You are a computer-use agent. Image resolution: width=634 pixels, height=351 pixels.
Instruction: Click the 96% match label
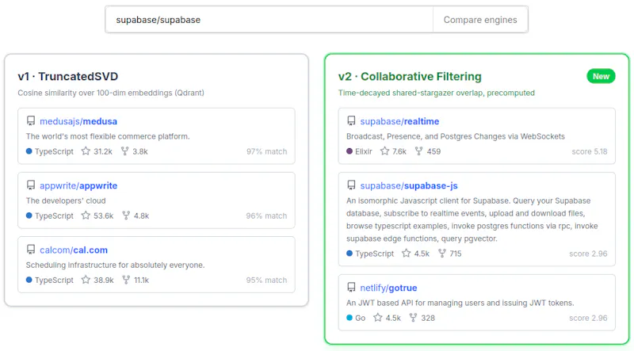click(x=266, y=216)
